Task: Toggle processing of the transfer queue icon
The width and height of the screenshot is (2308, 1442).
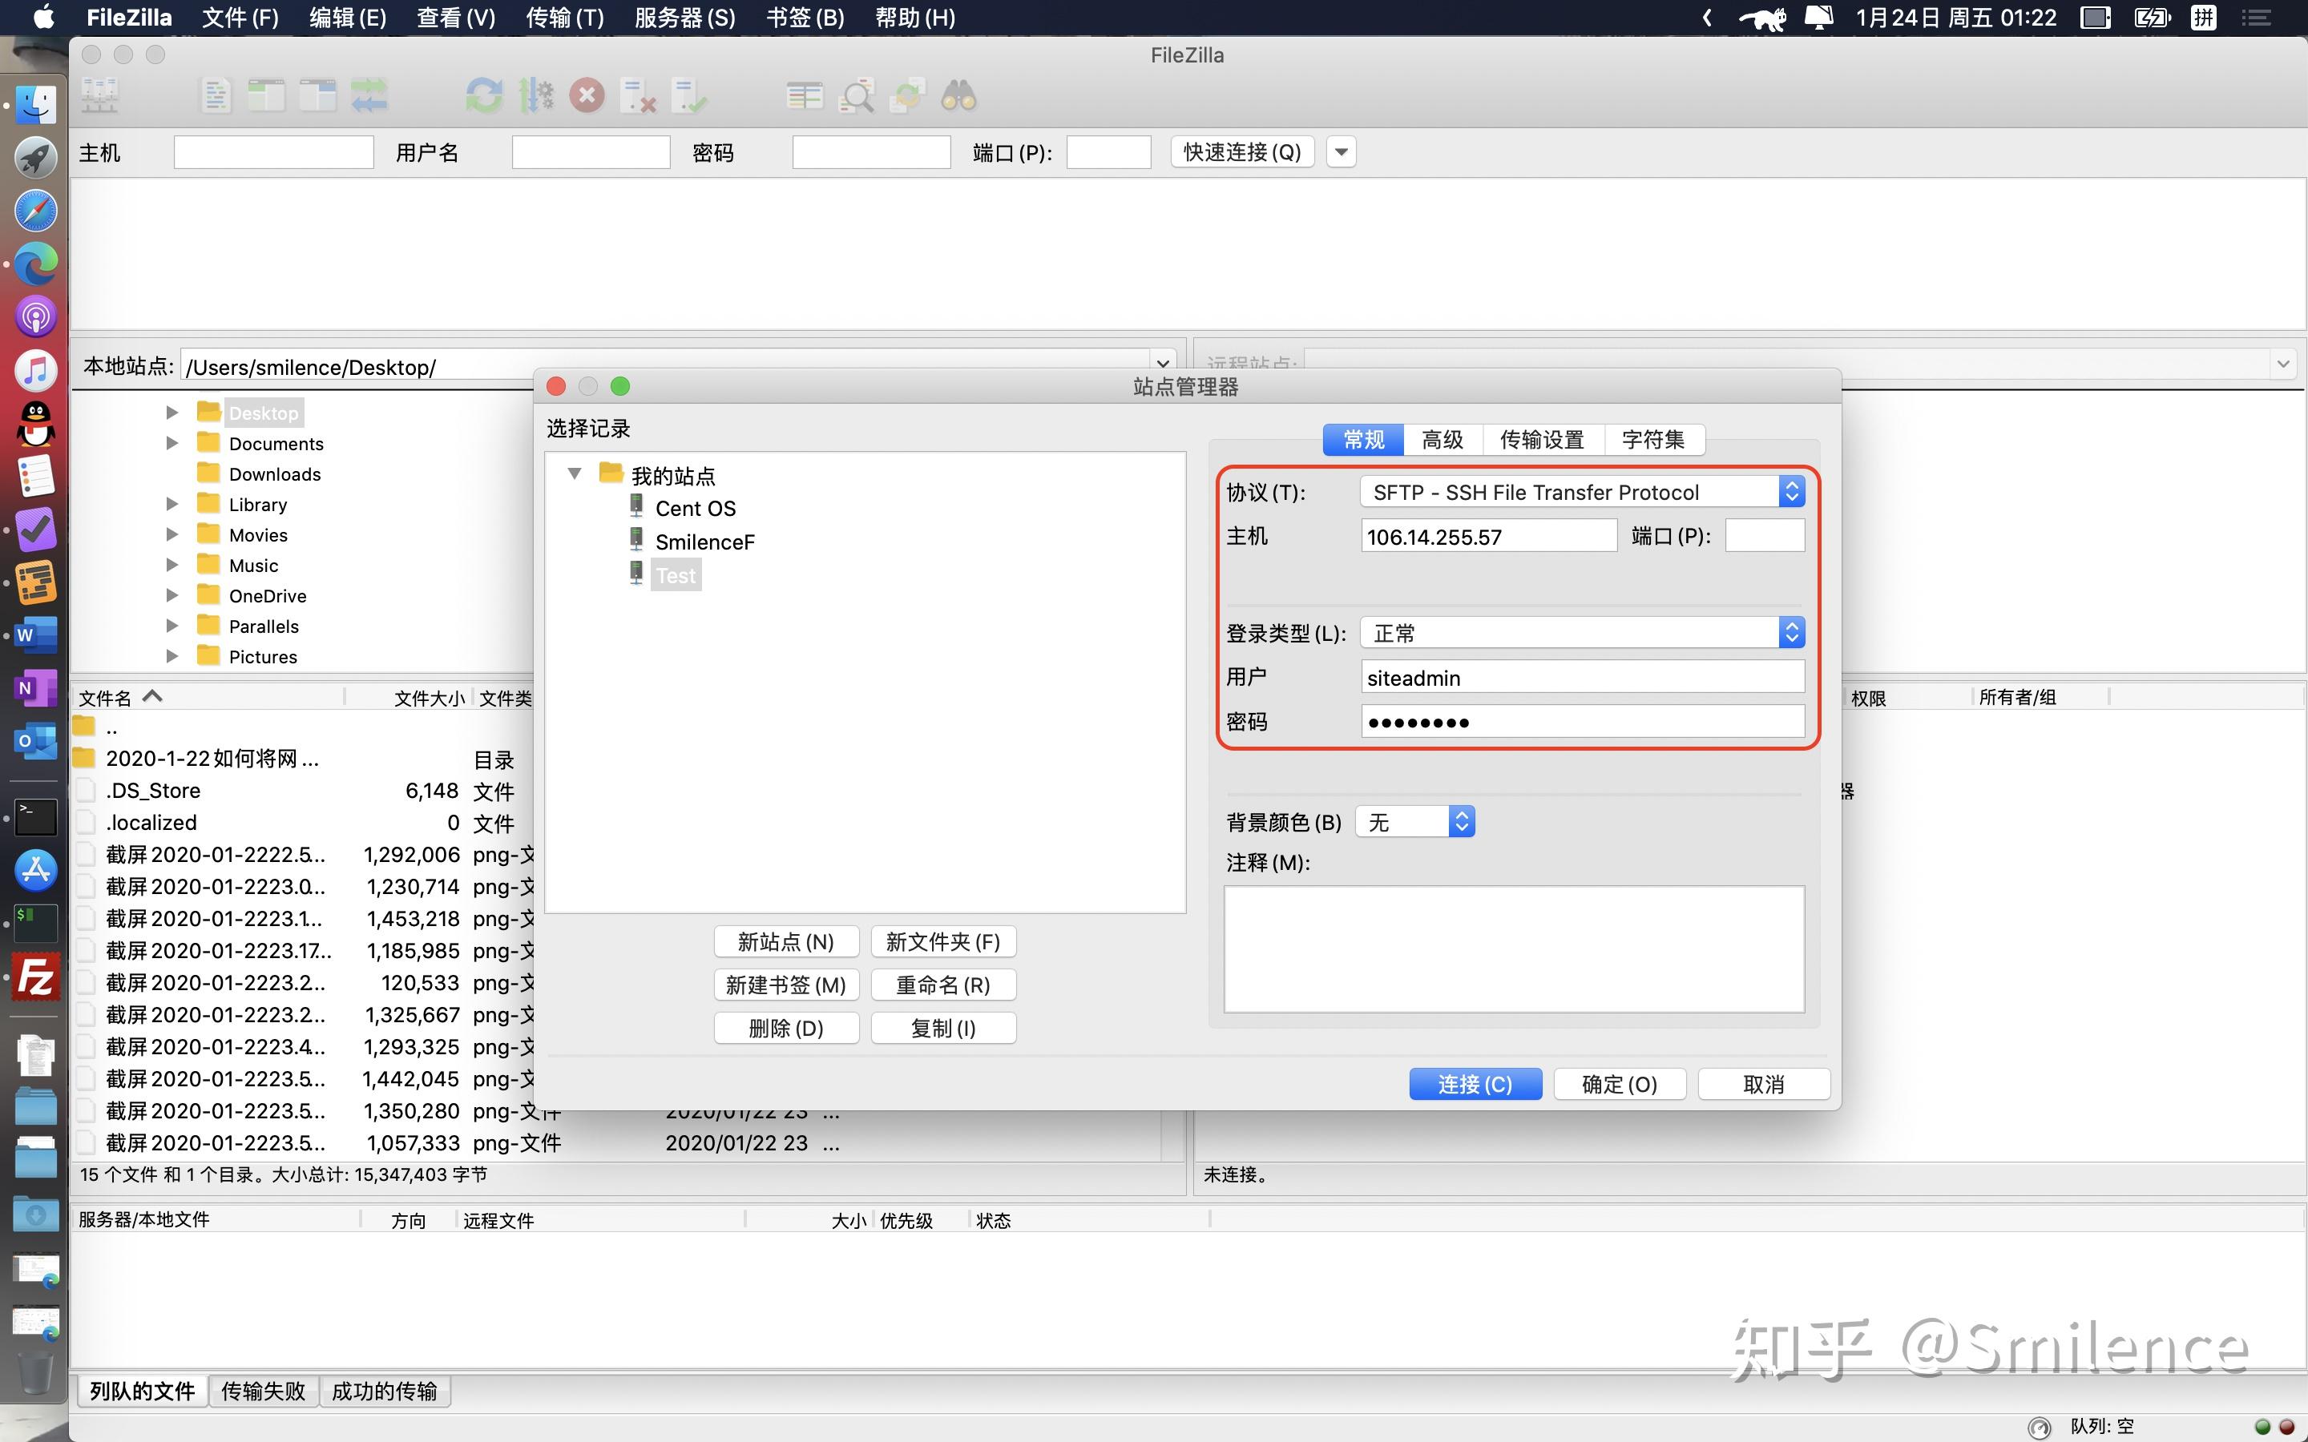Action: [536, 95]
